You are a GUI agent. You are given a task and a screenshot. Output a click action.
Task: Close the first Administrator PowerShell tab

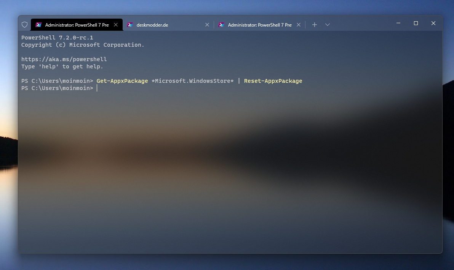coord(116,25)
